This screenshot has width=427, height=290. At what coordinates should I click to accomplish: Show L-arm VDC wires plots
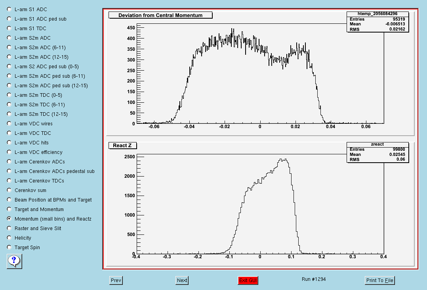[x=9, y=124]
